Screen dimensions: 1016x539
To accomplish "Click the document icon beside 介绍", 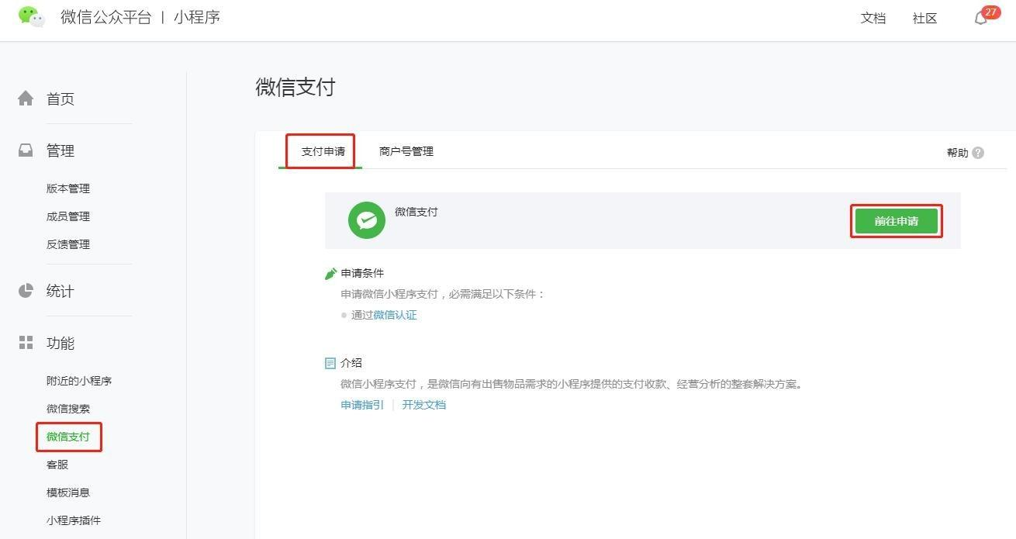I will tap(330, 363).
